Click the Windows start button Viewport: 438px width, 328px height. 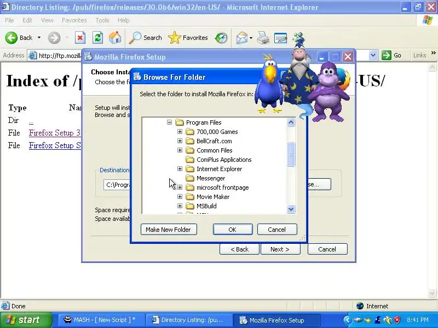(x=26, y=320)
